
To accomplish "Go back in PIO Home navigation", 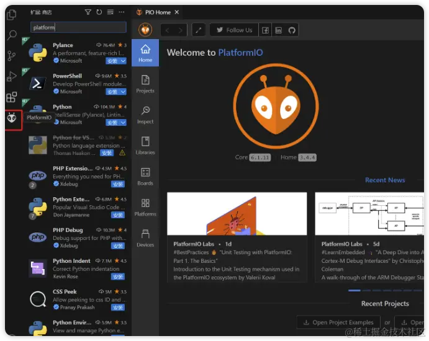I will click(x=168, y=30).
